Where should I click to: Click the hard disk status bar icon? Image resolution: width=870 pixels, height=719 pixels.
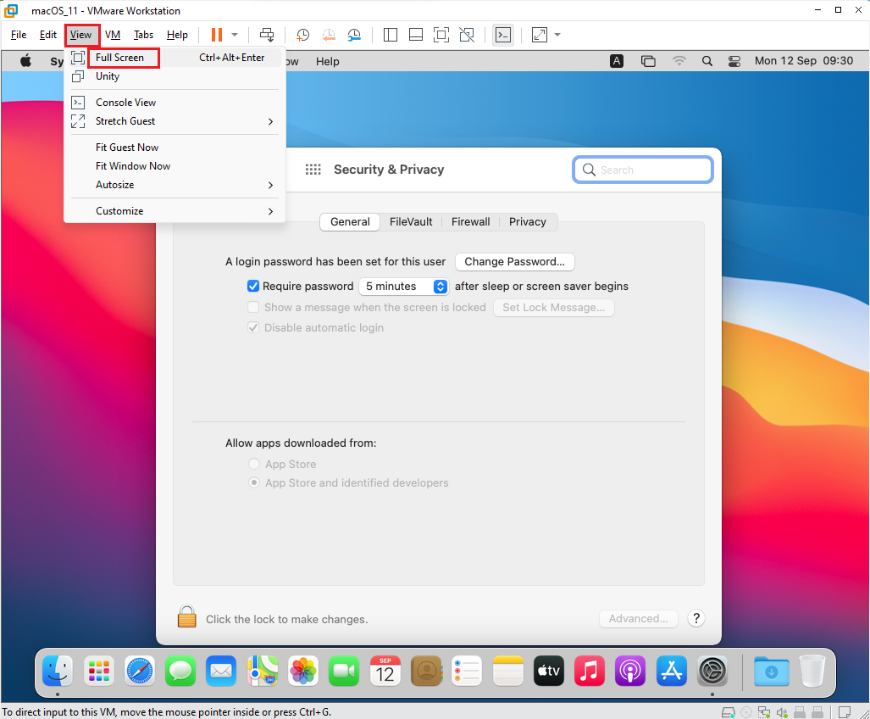(x=729, y=711)
